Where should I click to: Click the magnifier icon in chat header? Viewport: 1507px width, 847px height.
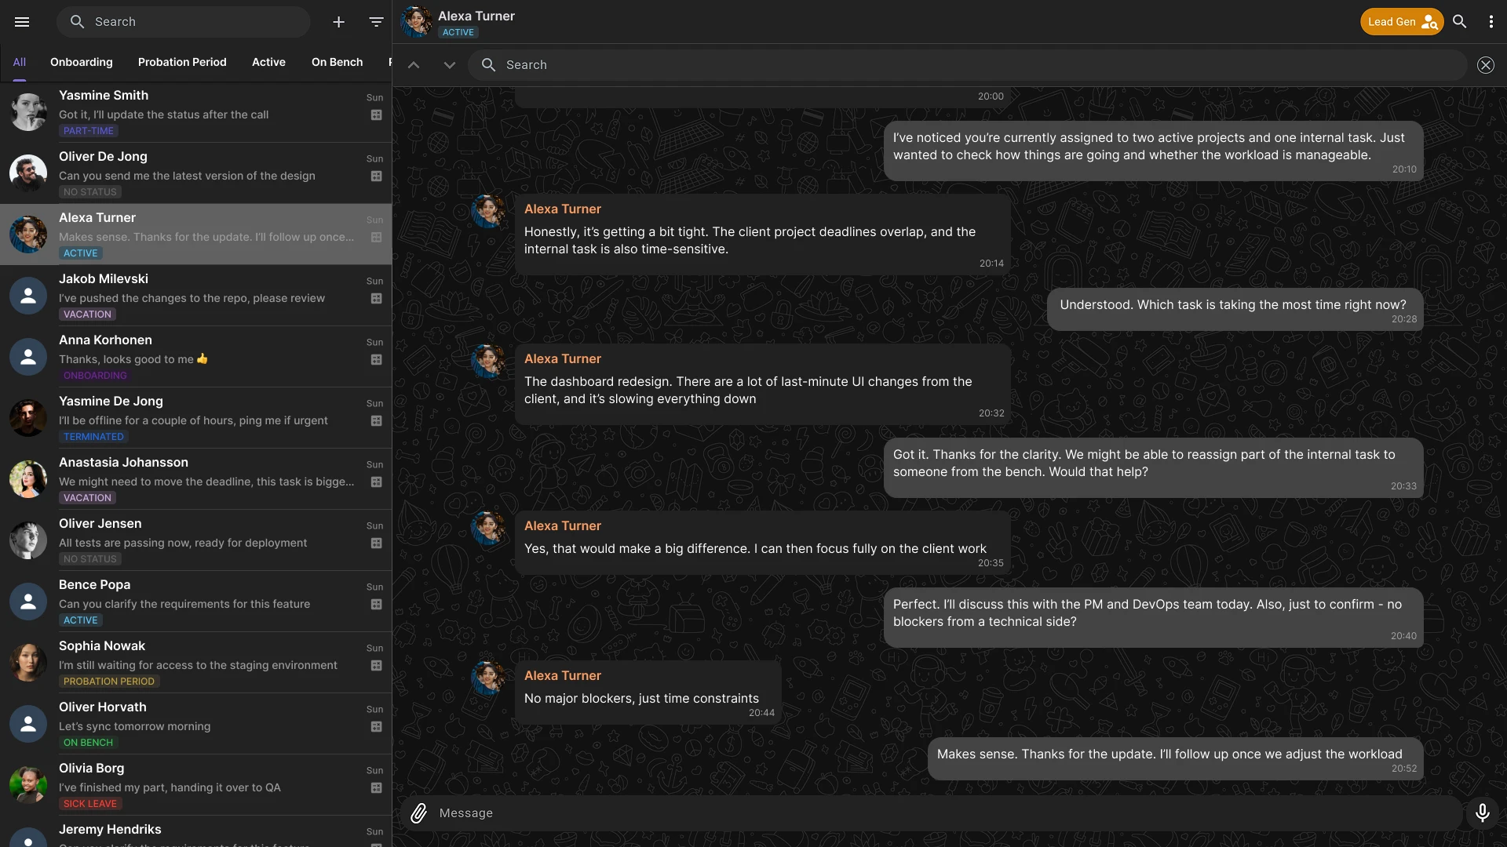pos(1459,22)
